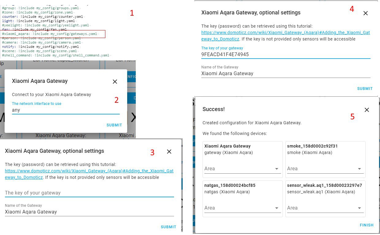
Task: Click the '#yeelight: !include my_config/yeelight.yaml' line
Action: click(x=45, y=25)
